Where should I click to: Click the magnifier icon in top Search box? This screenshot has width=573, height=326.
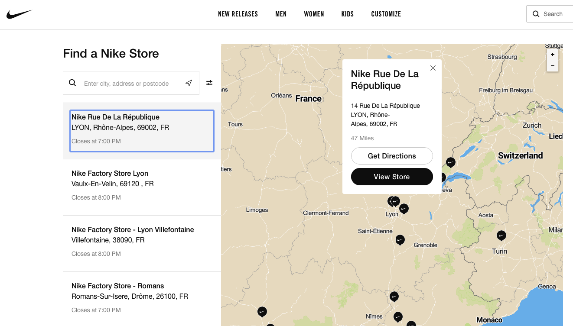536,14
